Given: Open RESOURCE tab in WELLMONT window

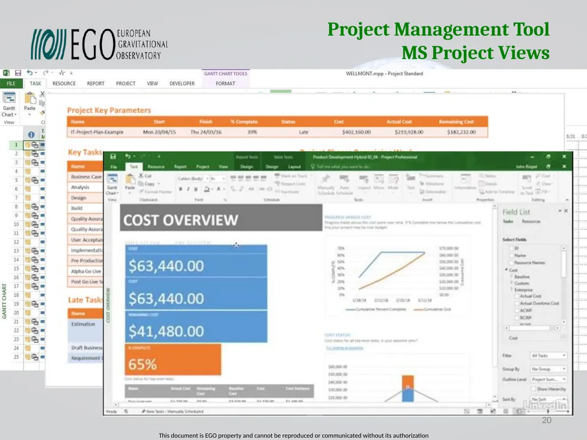Looking at the screenshot, I should point(64,84).
